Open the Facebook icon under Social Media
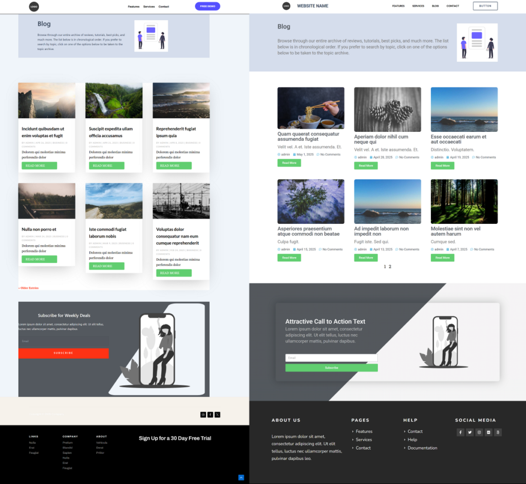 pos(460,432)
